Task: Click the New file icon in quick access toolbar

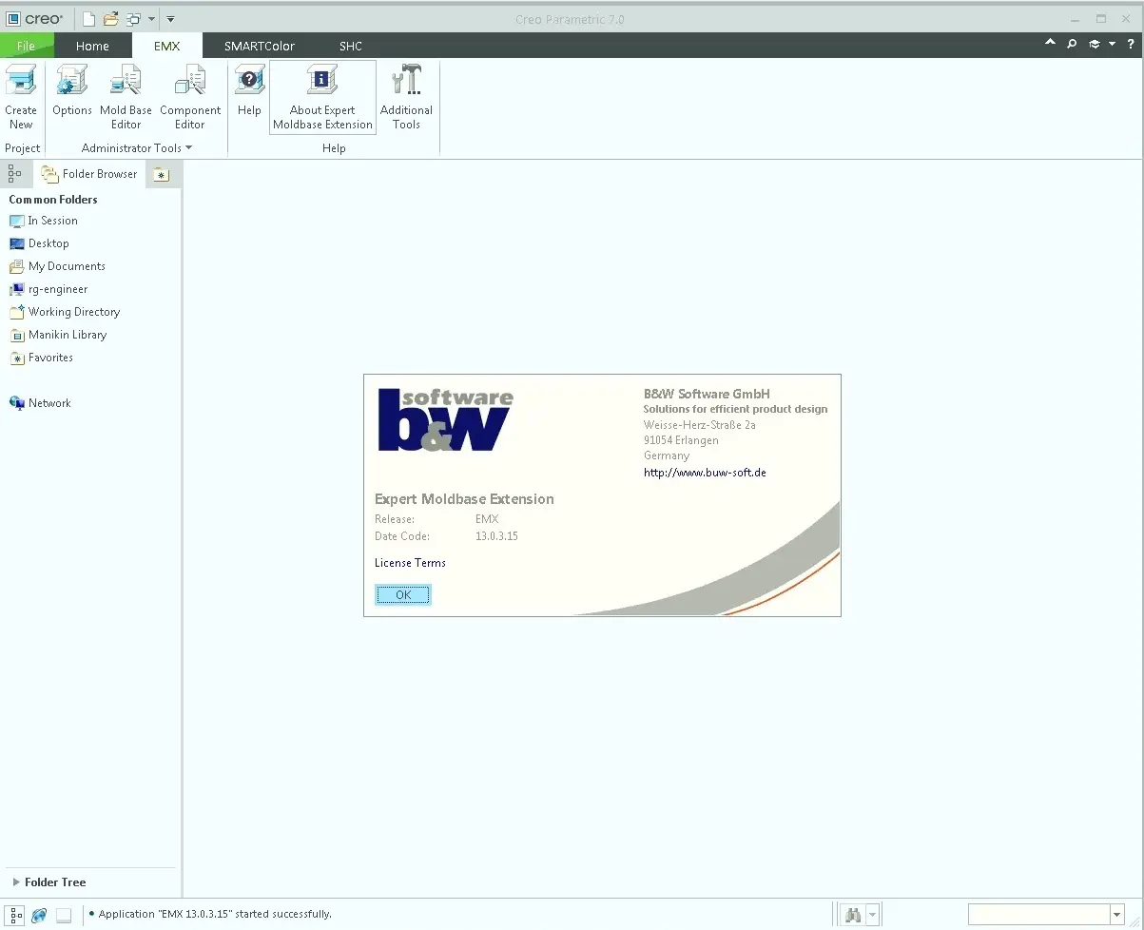Action: click(x=88, y=19)
